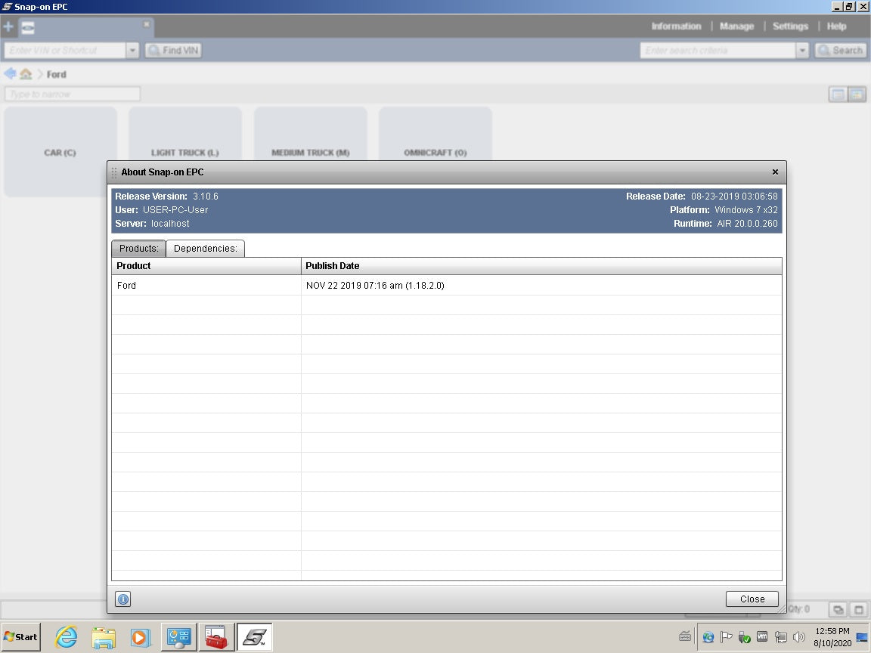Sort by the Publish Date column header
This screenshot has height=653, width=871.
pyautogui.click(x=541, y=266)
